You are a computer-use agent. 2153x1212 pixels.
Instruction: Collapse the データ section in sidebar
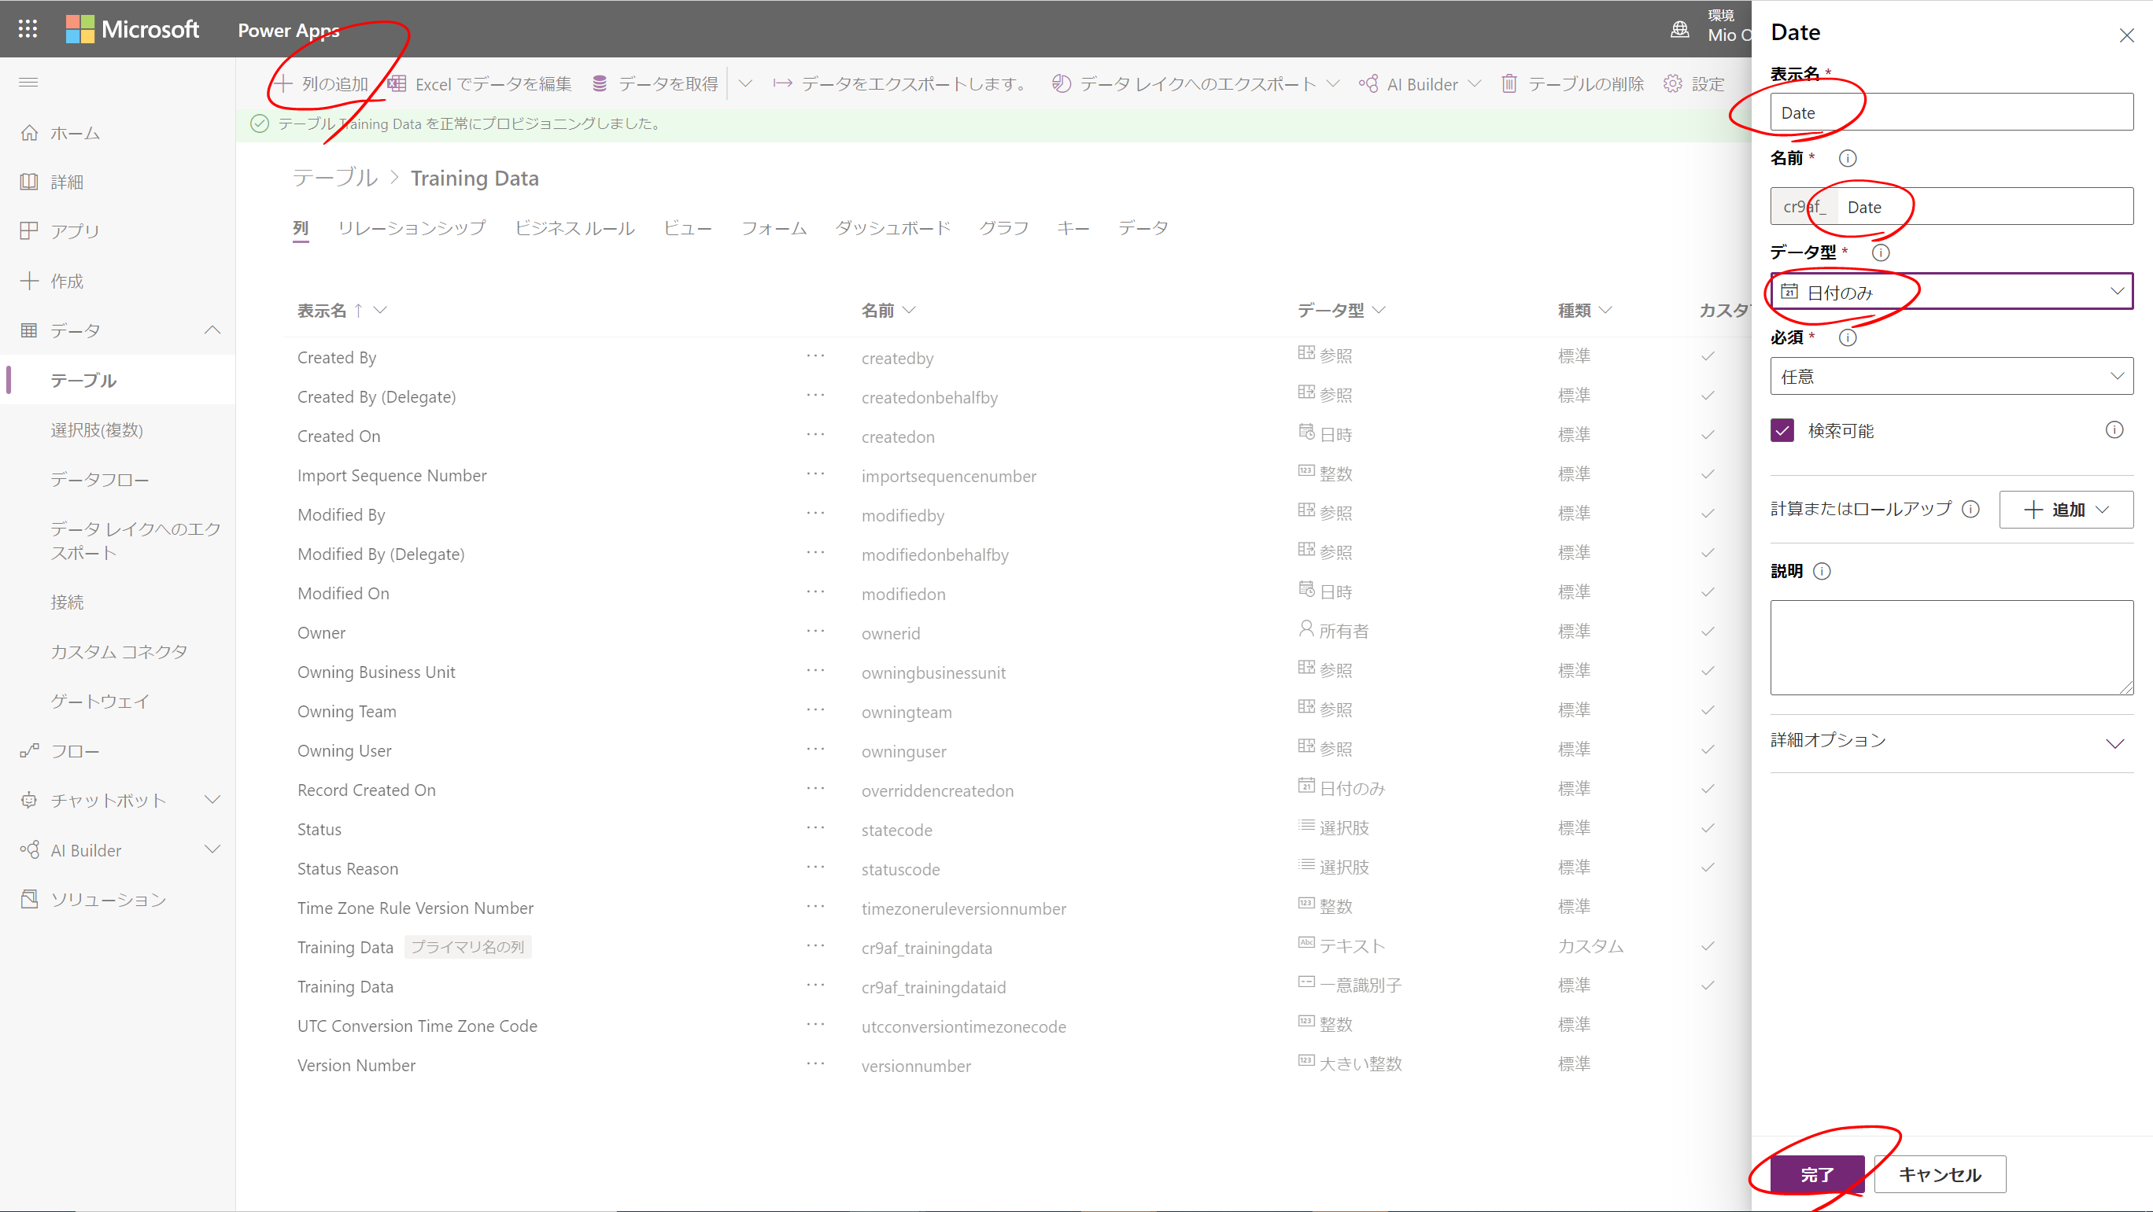point(212,330)
